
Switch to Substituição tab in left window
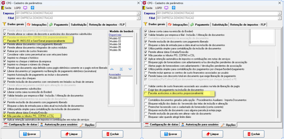point(79,24)
